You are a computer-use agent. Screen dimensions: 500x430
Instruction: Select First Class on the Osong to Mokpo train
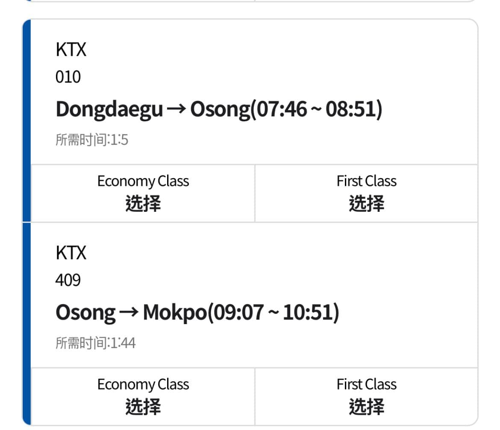(x=367, y=396)
